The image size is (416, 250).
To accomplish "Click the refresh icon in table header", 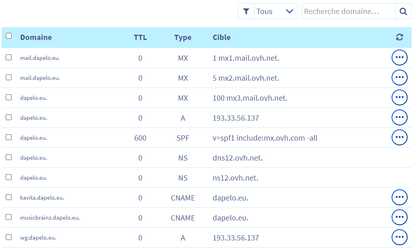I will pyautogui.click(x=399, y=38).
